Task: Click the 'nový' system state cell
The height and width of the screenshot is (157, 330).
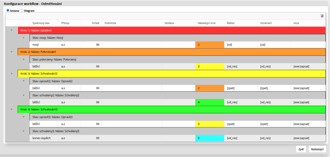Action: pyautogui.click(x=44, y=45)
